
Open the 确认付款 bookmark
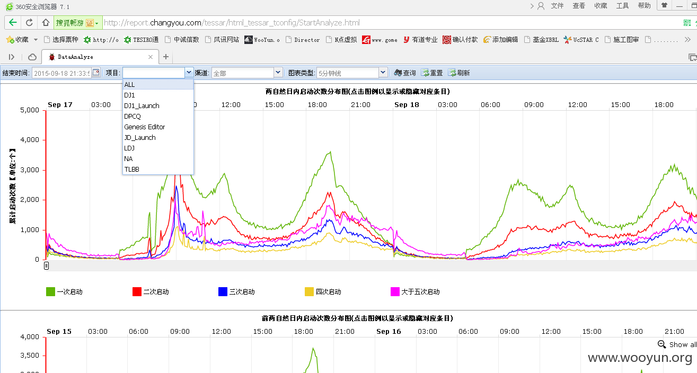460,40
